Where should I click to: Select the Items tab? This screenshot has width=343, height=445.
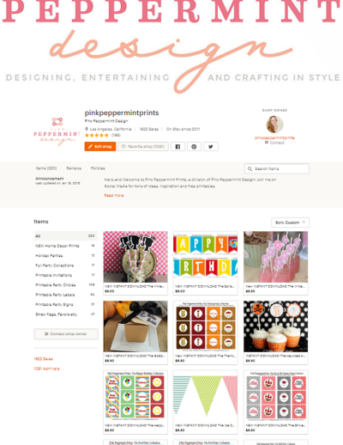46,168
